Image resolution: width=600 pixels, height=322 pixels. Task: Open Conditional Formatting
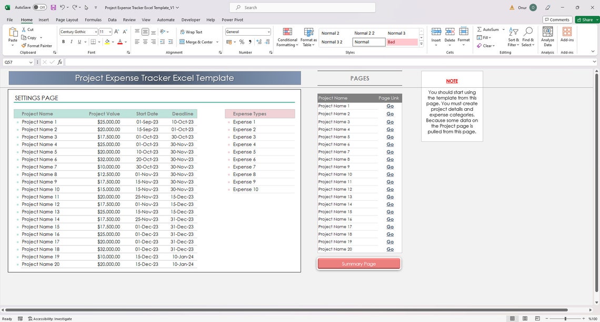coord(287,37)
